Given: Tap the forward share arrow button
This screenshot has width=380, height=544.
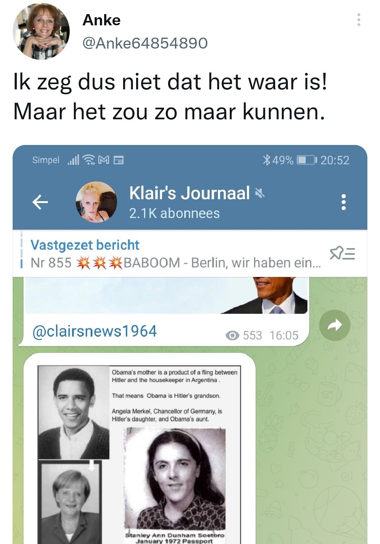Looking at the screenshot, I should click(335, 325).
